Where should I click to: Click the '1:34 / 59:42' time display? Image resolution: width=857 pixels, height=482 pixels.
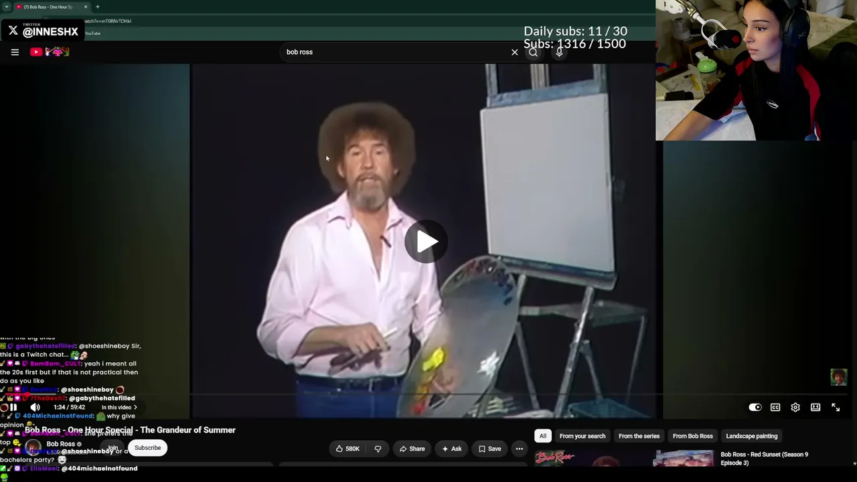[x=70, y=407]
